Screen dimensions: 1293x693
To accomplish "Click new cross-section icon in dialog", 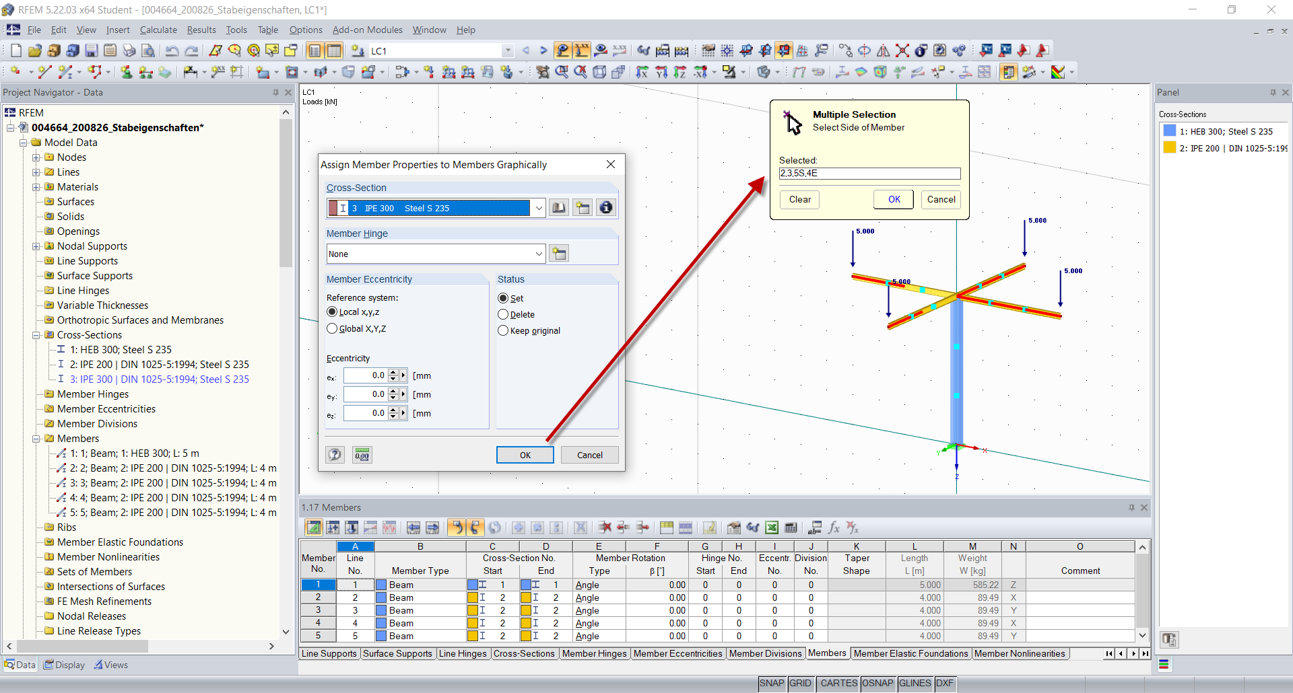I will tap(583, 208).
